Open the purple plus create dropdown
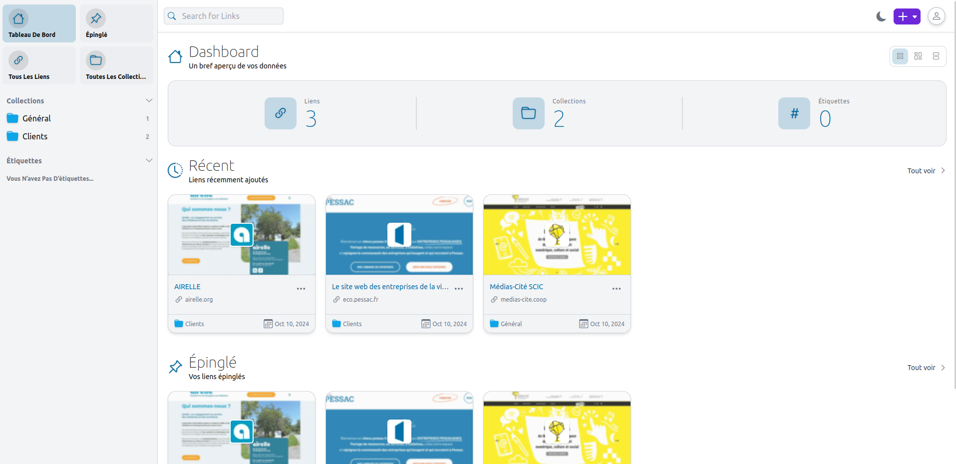The width and height of the screenshot is (956, 464). point(907,16)
